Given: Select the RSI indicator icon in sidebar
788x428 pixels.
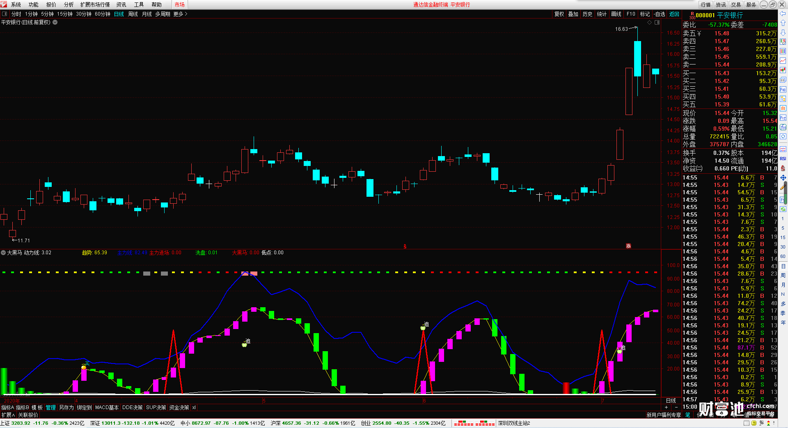Looking at the screenshot, I should click(783, 159).
